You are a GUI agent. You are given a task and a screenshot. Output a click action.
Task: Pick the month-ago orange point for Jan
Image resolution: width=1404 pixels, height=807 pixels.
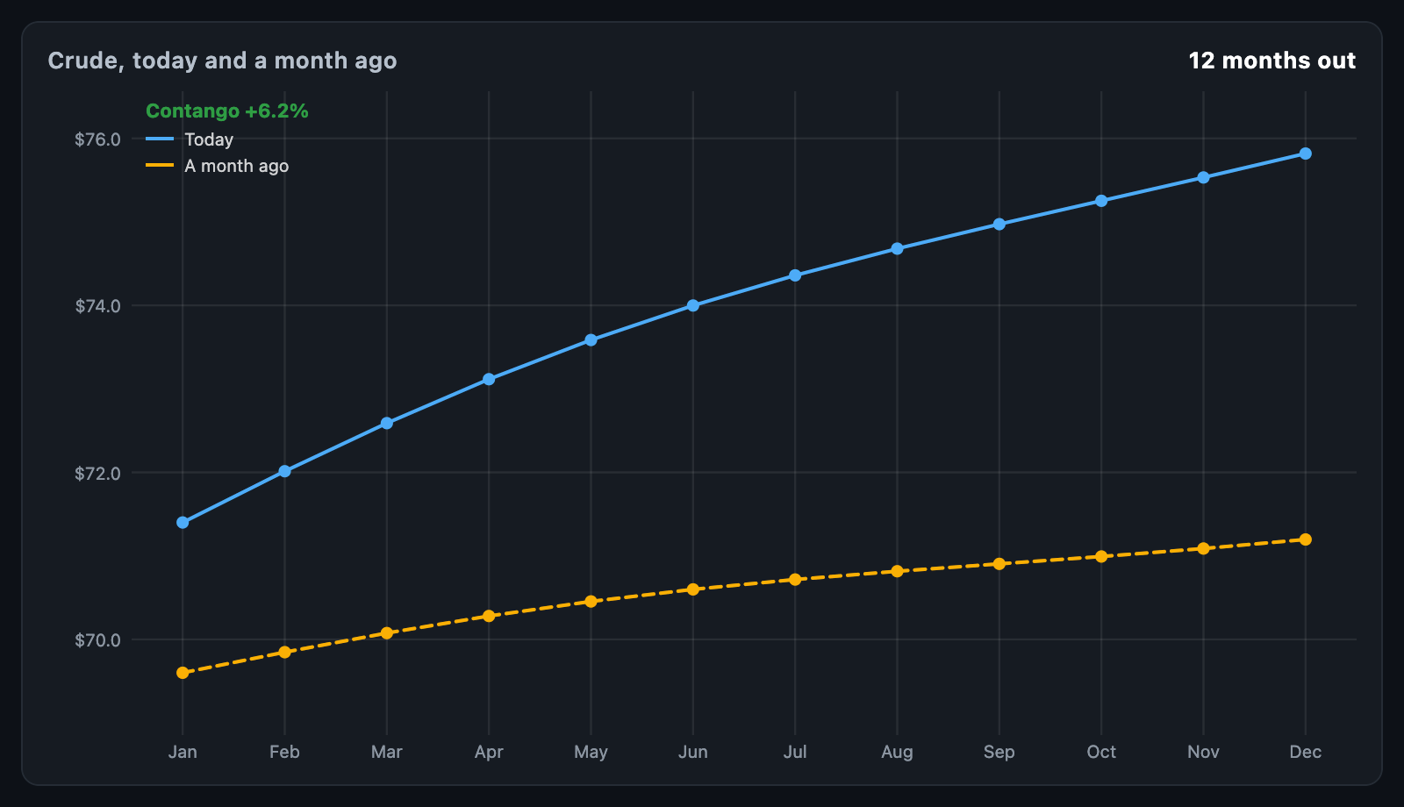tap(183, 673)
